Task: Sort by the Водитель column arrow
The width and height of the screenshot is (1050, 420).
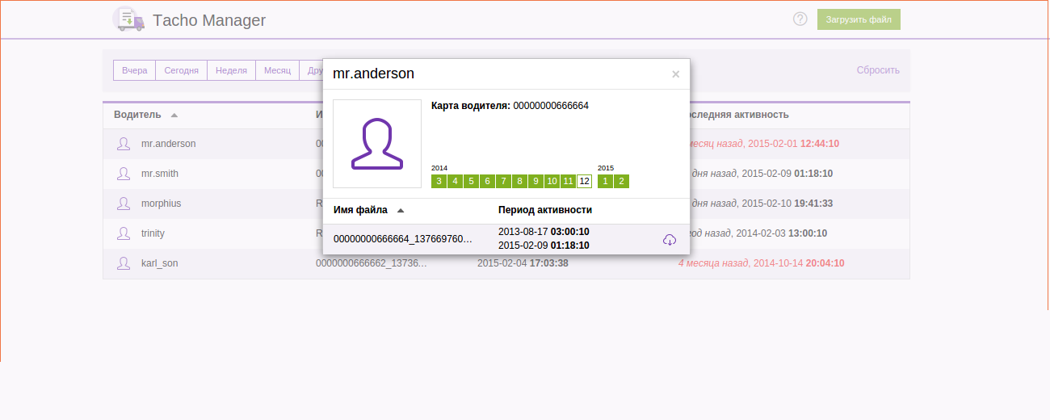Action: [x=174, y=115]
